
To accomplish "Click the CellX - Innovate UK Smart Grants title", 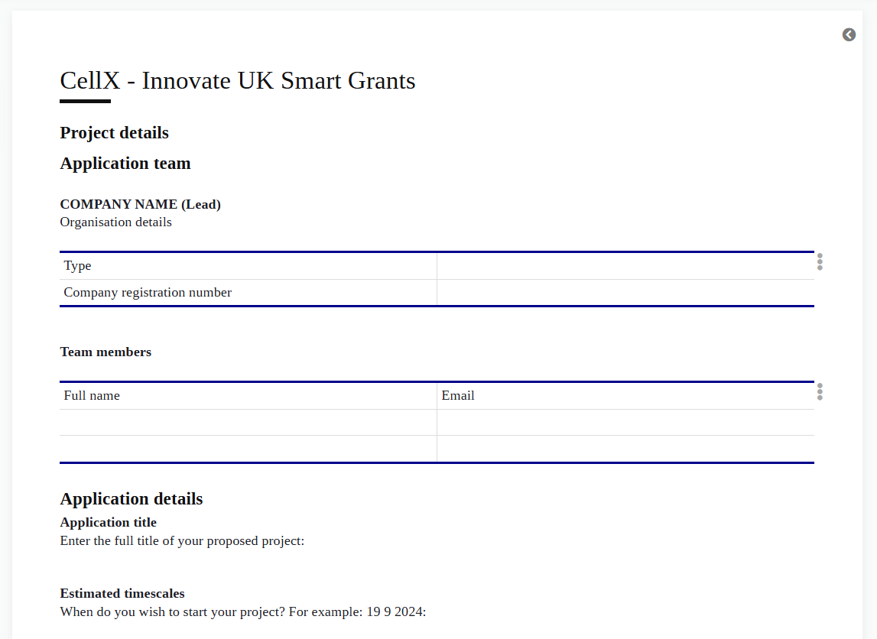I will point(237,81).
